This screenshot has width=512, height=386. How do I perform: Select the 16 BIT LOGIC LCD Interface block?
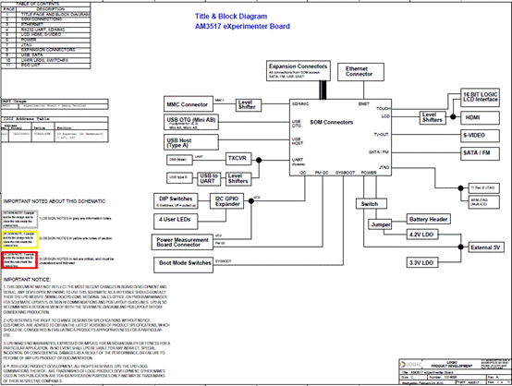[480, 97]
